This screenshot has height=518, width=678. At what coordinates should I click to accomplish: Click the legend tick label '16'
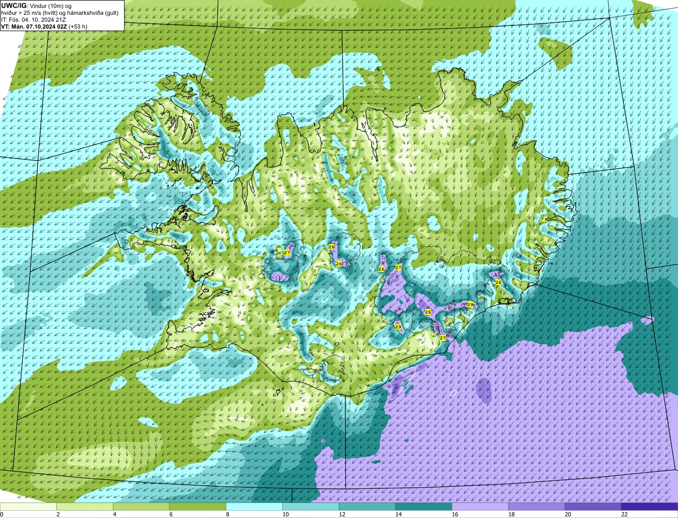[455, 514]
